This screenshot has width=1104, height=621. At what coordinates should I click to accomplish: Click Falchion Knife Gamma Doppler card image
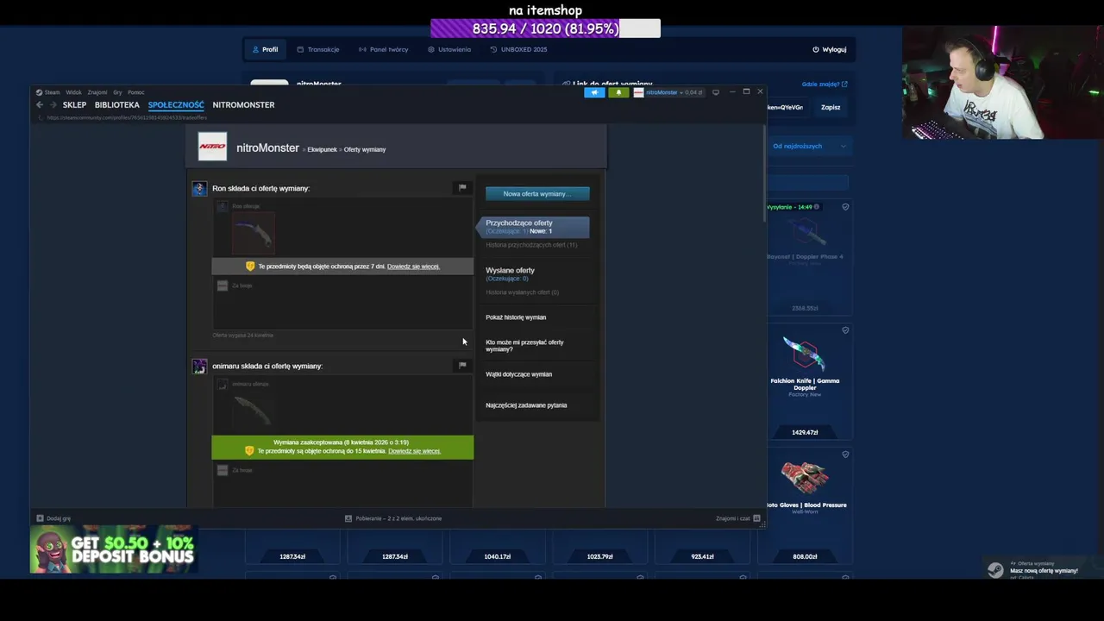[x=805, y=354]
